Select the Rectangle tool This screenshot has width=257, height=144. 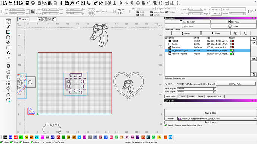click(x=8, y=32)
